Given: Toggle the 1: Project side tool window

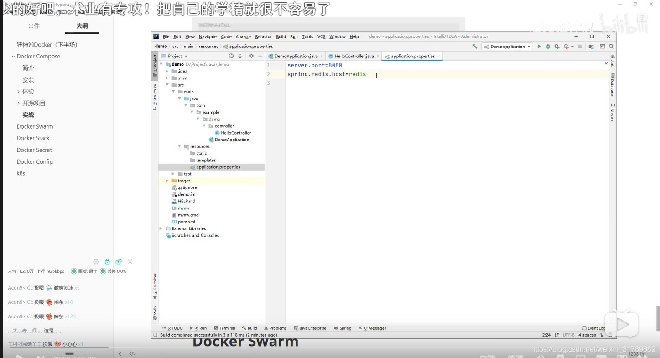Looking at the screenshot, I should pyautogui.click(x=155, y=65).
